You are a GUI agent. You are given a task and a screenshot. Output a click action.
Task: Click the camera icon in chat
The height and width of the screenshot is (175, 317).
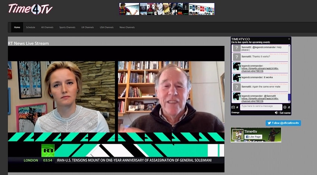pyautogui.click(x=233, y=107)
